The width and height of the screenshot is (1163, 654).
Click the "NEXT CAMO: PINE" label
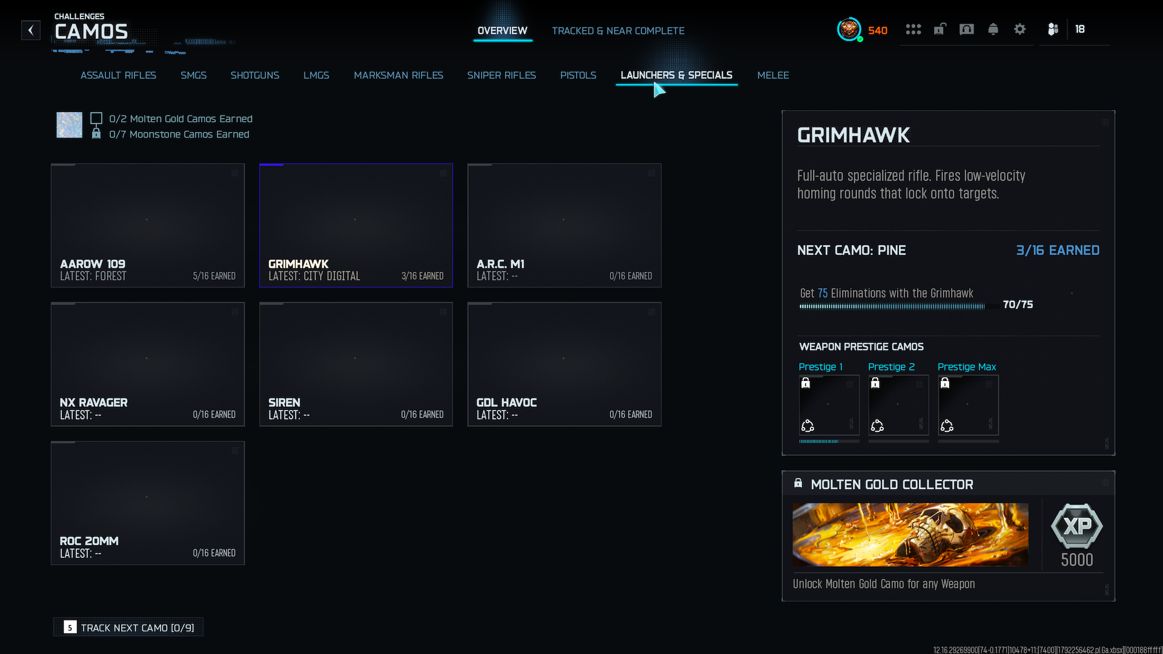(852, 250)
